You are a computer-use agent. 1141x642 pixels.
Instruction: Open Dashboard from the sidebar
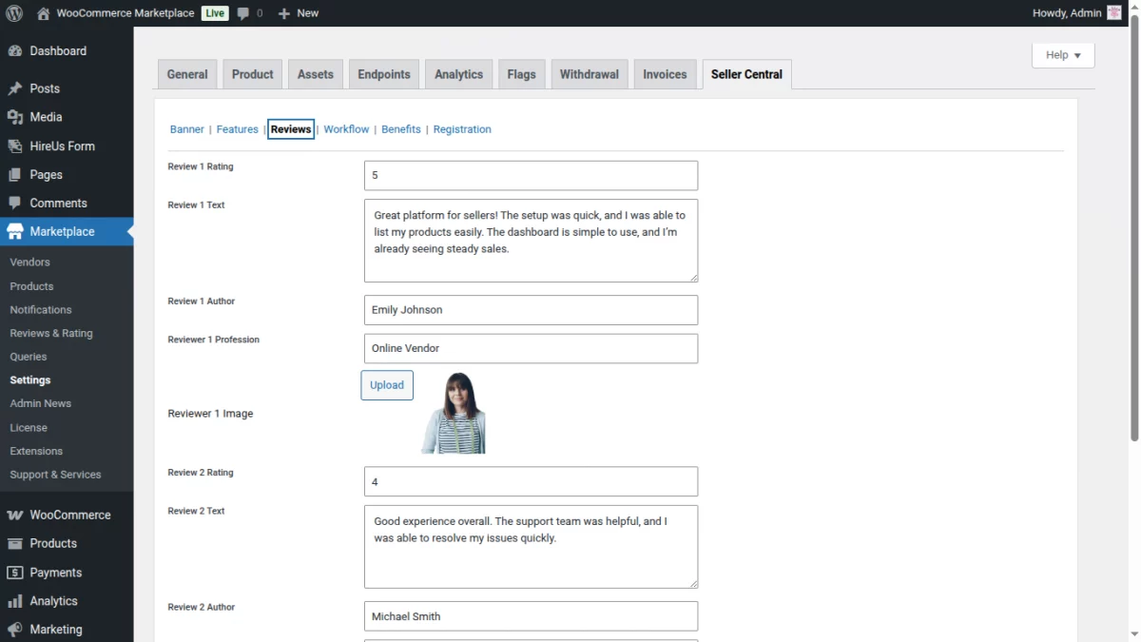tap(57, 51)
